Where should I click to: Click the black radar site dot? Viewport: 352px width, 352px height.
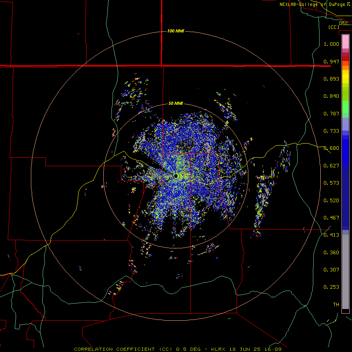click(176, 176)
